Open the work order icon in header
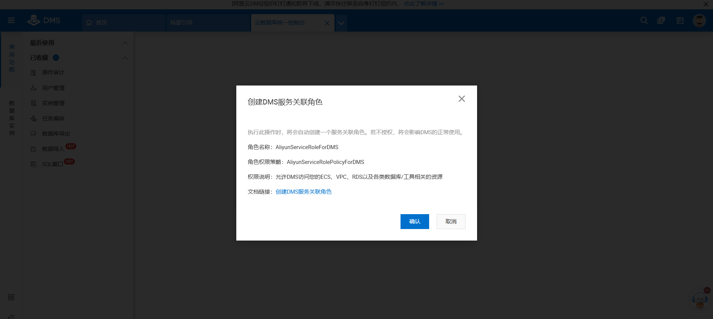713x319 pixels. click(661, 20)
